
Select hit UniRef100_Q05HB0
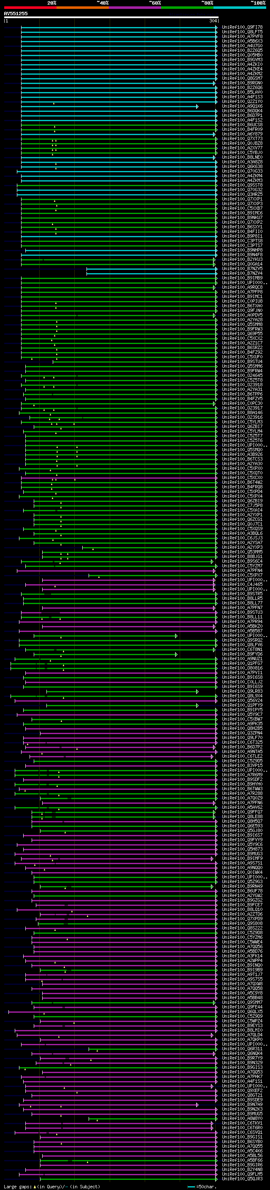242,55
